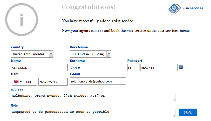Click the Name field containing SOLOMON
Screen dimensions: 211x121
click(x=39, y=67)
